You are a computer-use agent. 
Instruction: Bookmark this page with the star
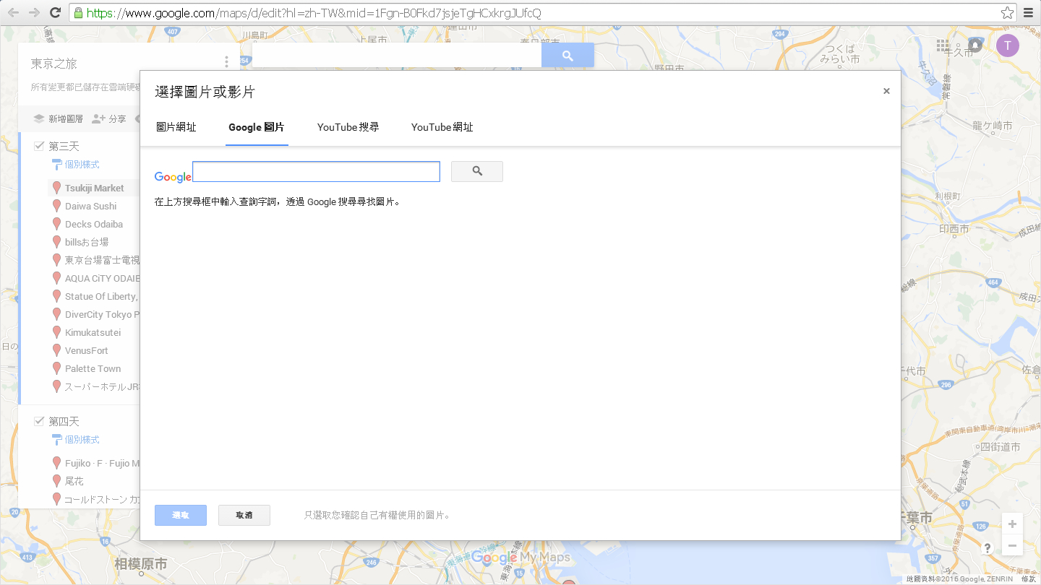(1007, 13)
